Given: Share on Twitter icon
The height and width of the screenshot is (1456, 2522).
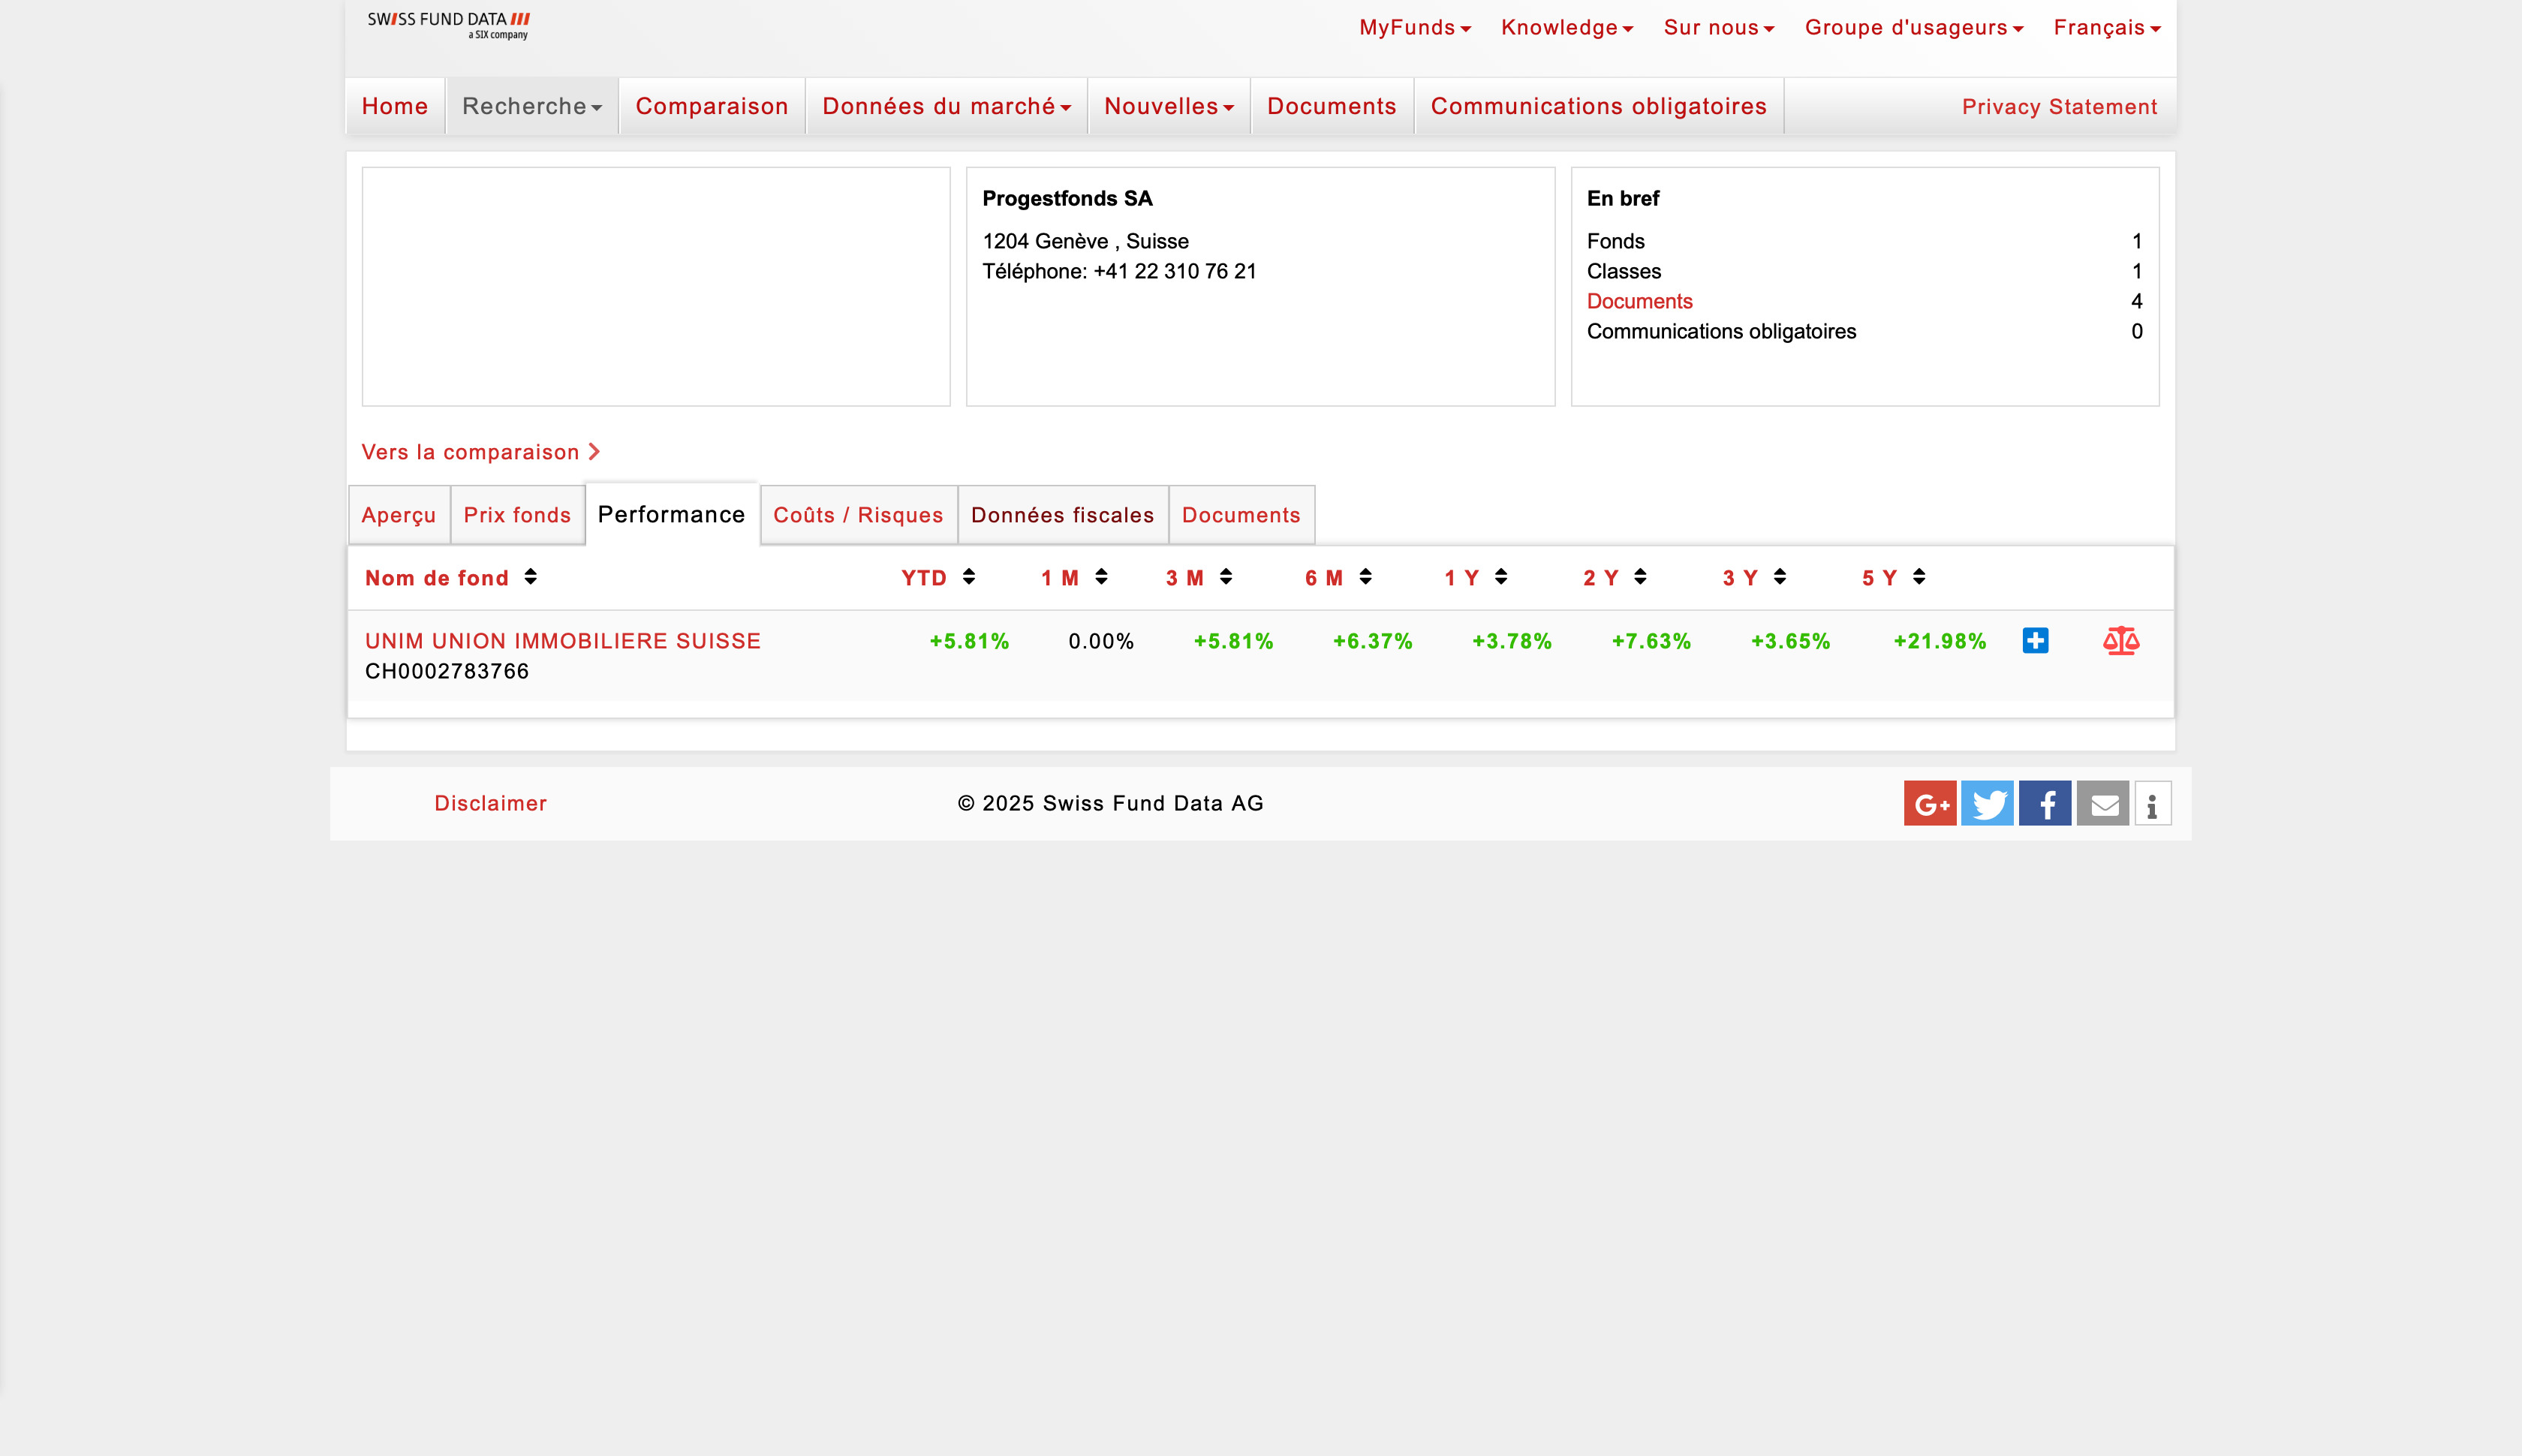Looking at the screenshot, I should tap(1987, 804).
